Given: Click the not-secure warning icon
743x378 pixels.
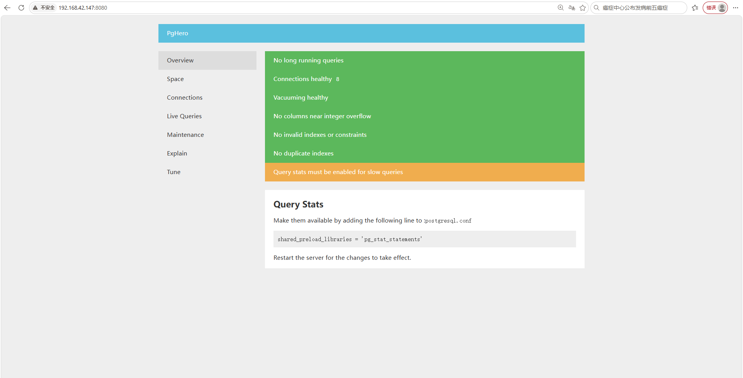Looking at the screenshot, I should [x=35, y=8].
